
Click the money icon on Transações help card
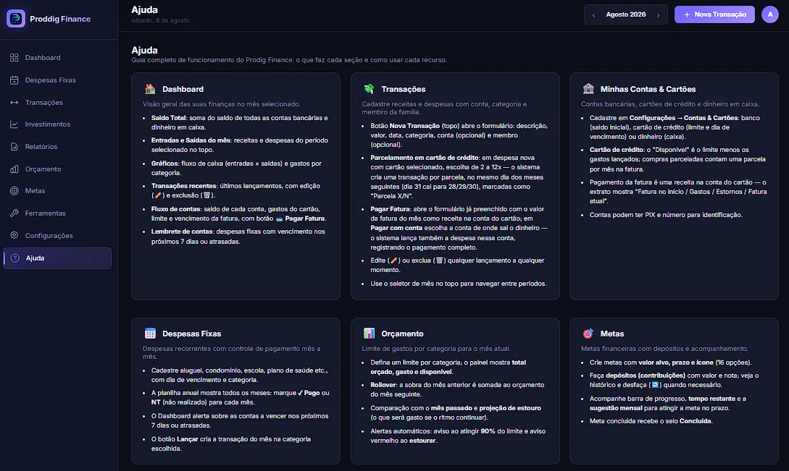369,89
